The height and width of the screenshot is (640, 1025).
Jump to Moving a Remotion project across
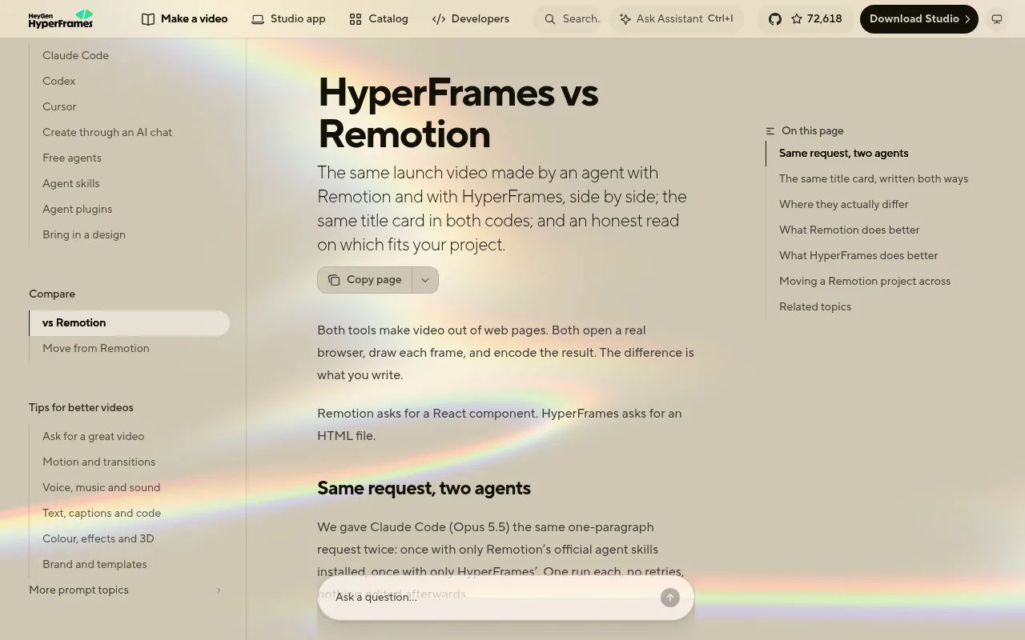[x=865, y=281]
